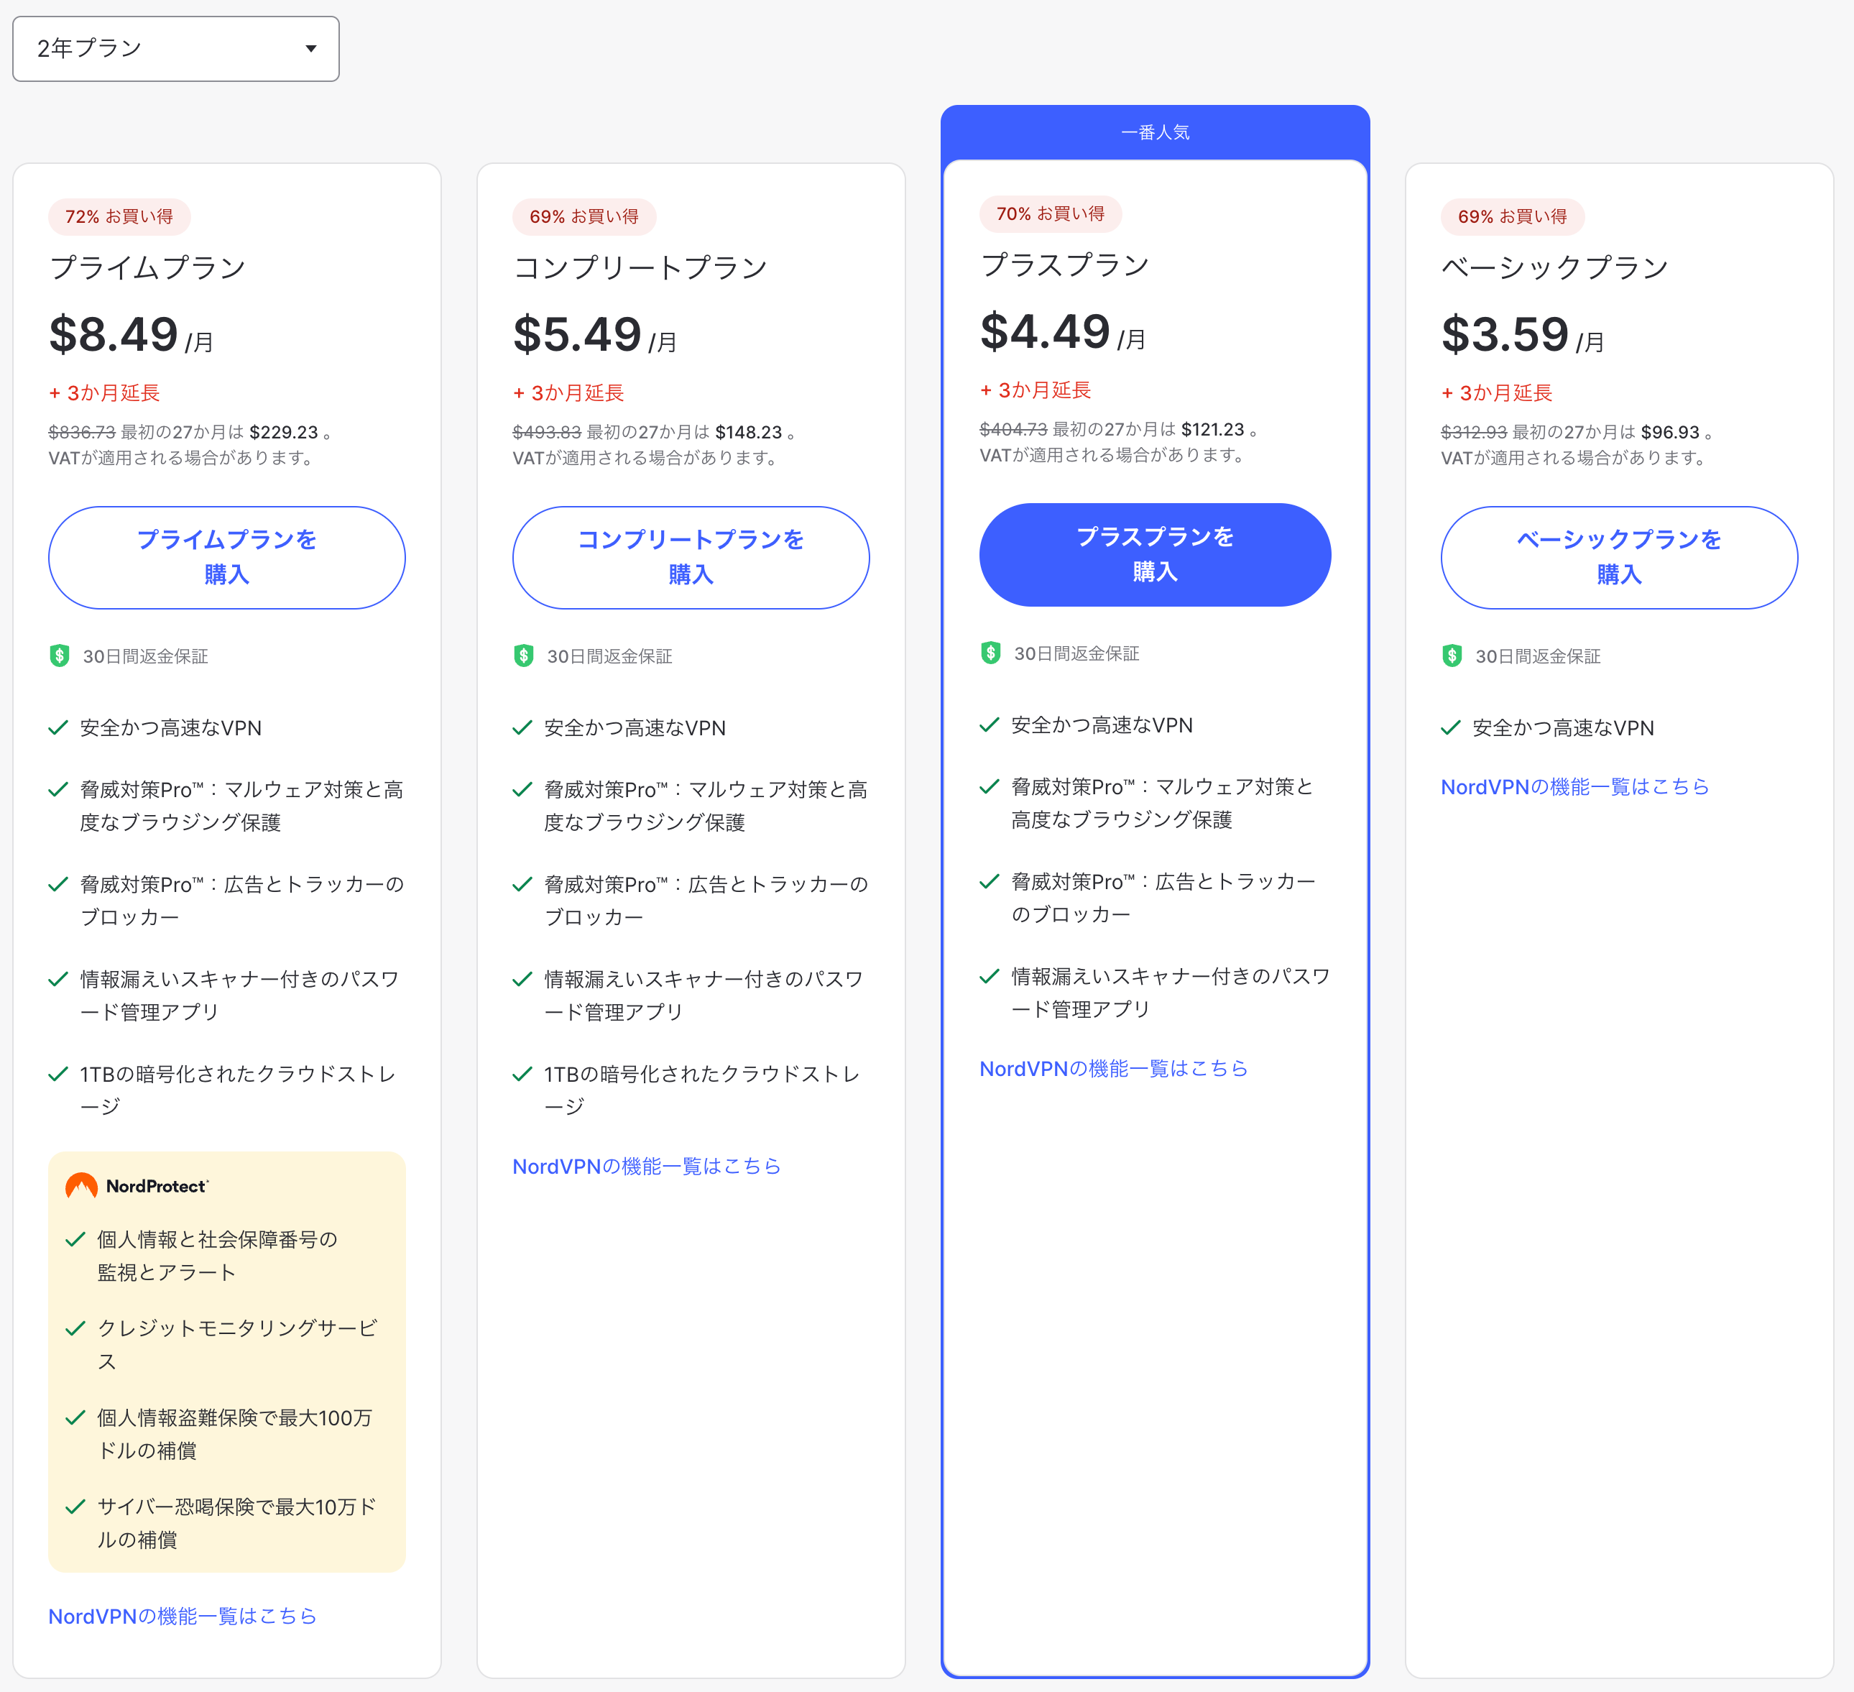Click the checkmark beside 個人情報と社会保障番号の監視

pyautogui.click(x=75, y=1239)
